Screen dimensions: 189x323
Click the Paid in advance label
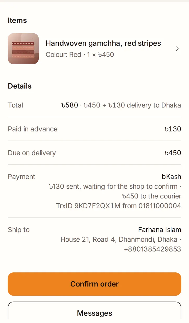point(33,129)
